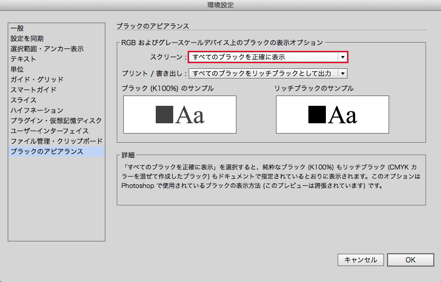Click the リッチブラックのサンプル label
Image resolution: width=441 pixels, height=282 pixels.
[314, 88]
